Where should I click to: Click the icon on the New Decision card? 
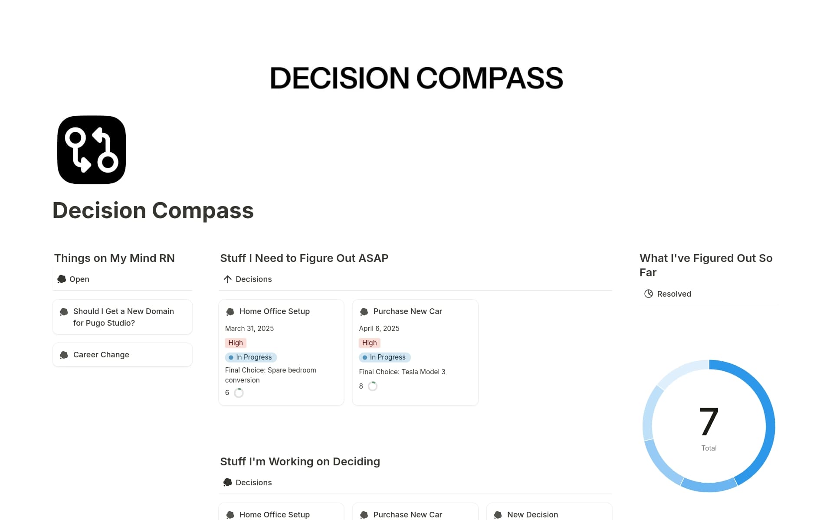click(498, 514)
